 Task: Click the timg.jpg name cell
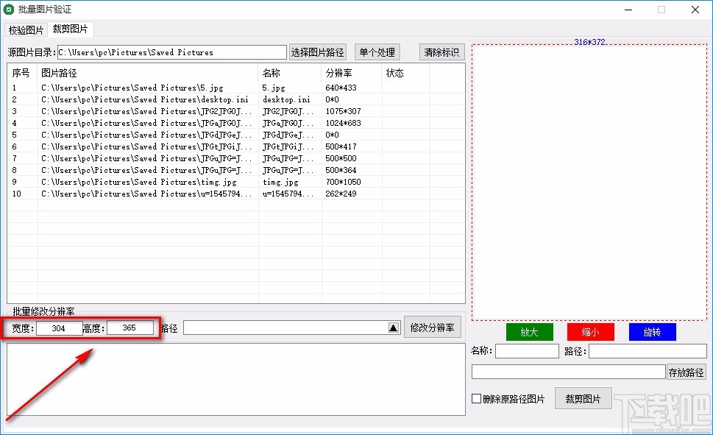tap(280, 182)
